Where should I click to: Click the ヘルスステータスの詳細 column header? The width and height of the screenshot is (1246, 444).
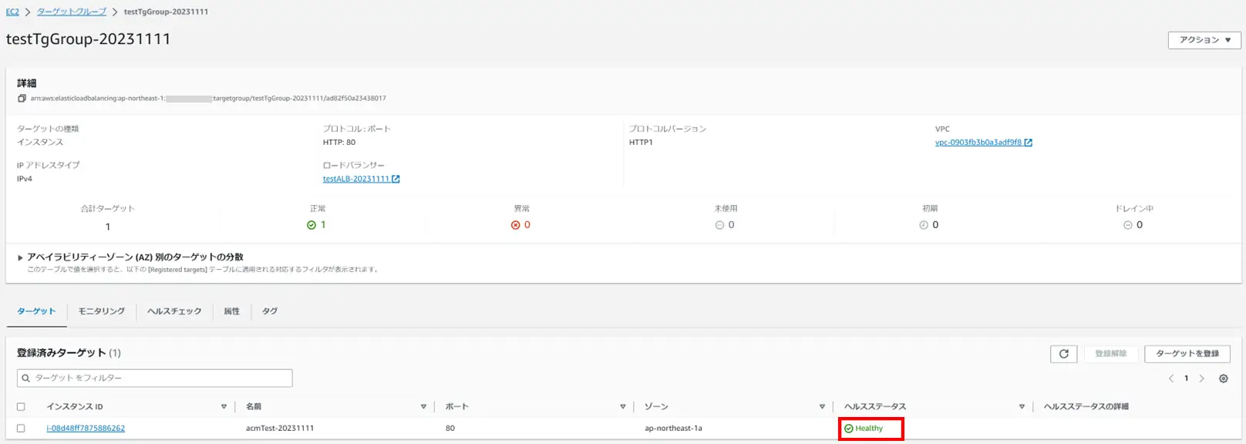(1086, 407)
